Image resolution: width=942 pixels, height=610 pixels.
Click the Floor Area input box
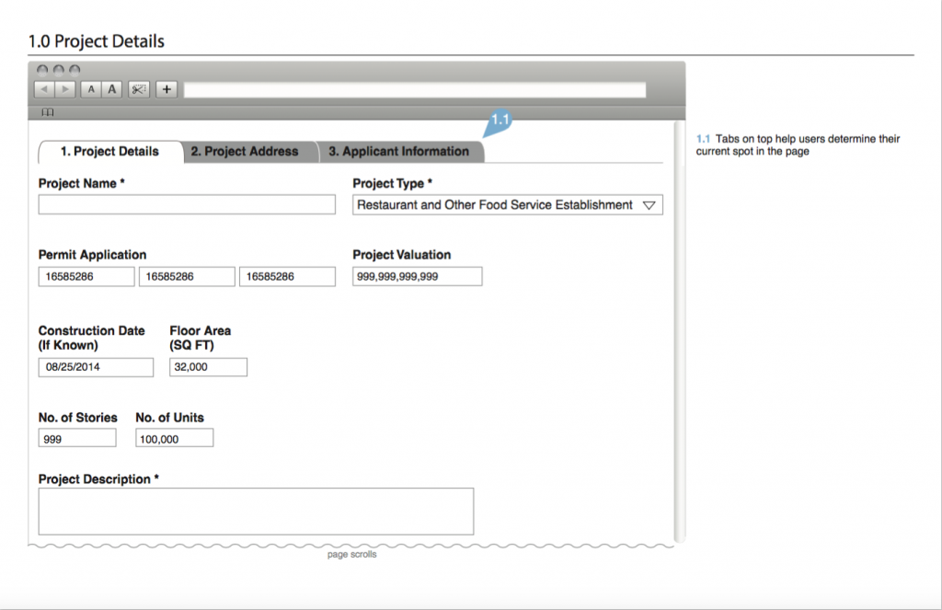(x=208, y=367)
